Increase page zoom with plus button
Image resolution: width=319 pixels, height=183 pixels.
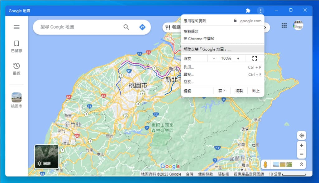238,58
